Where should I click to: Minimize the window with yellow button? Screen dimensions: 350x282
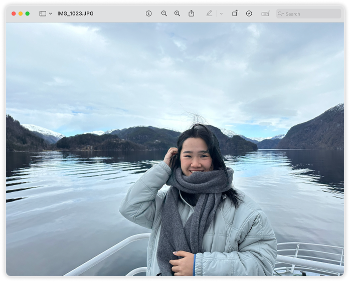[x=21, y=13]
